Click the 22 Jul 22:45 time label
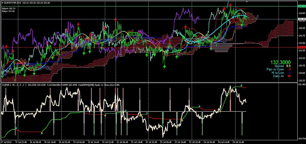 pyautogui.click(x=151, y=142)
